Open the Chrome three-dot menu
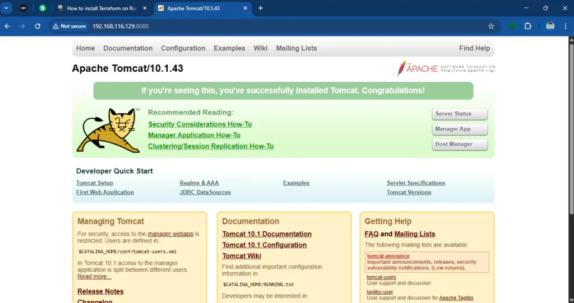This screenshot has height=303, width=574. click(565, 26)
